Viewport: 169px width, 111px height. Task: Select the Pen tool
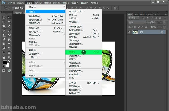pos(4,48)
